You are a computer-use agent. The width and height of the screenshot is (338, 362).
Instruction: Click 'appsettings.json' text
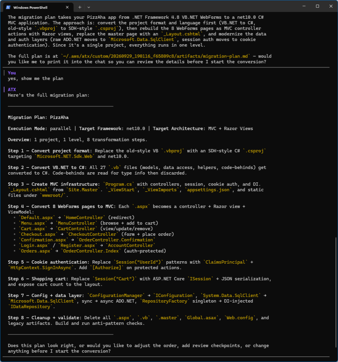(208, 190)
